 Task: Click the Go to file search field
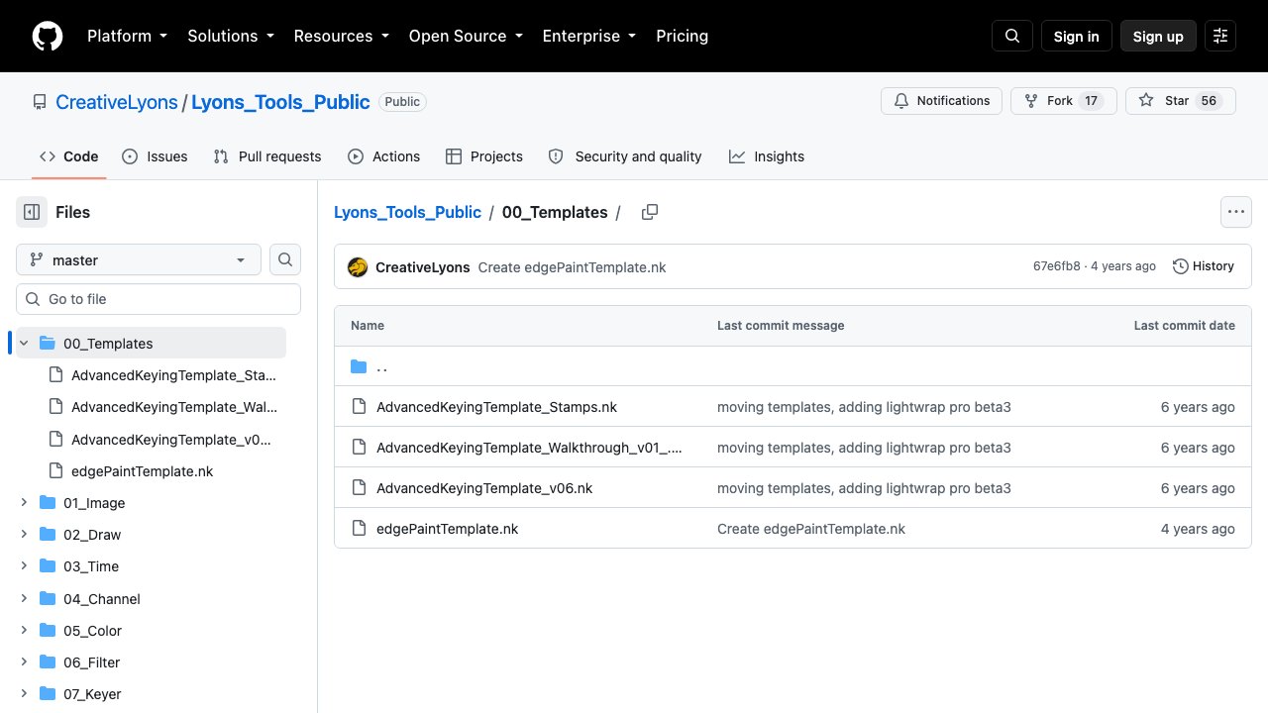pyautogui.click(x=158, y=299)
